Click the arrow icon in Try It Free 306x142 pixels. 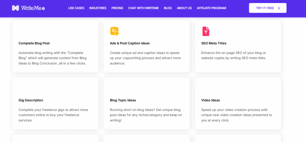click(279, 8)
